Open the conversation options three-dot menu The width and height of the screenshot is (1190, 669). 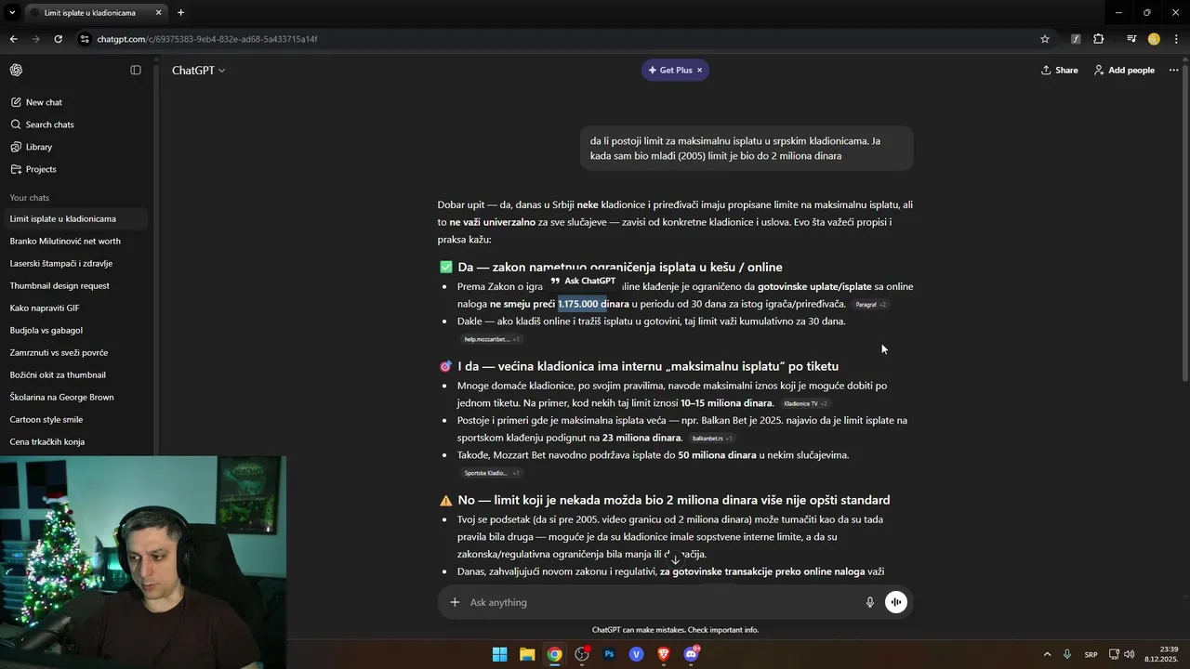pos(1173,70)
